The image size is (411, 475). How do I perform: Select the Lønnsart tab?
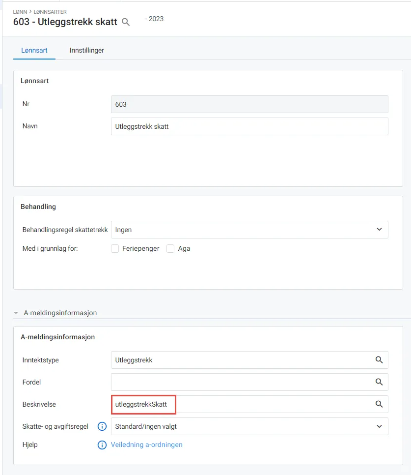(x=34, y=50)
